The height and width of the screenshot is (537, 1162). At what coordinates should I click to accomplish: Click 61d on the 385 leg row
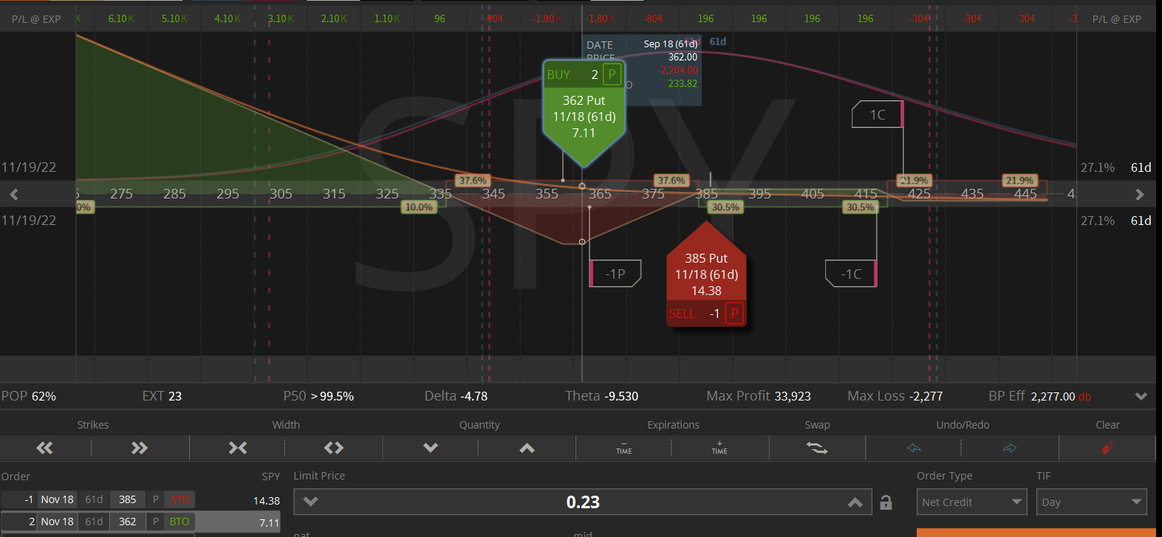pos(94,499)
